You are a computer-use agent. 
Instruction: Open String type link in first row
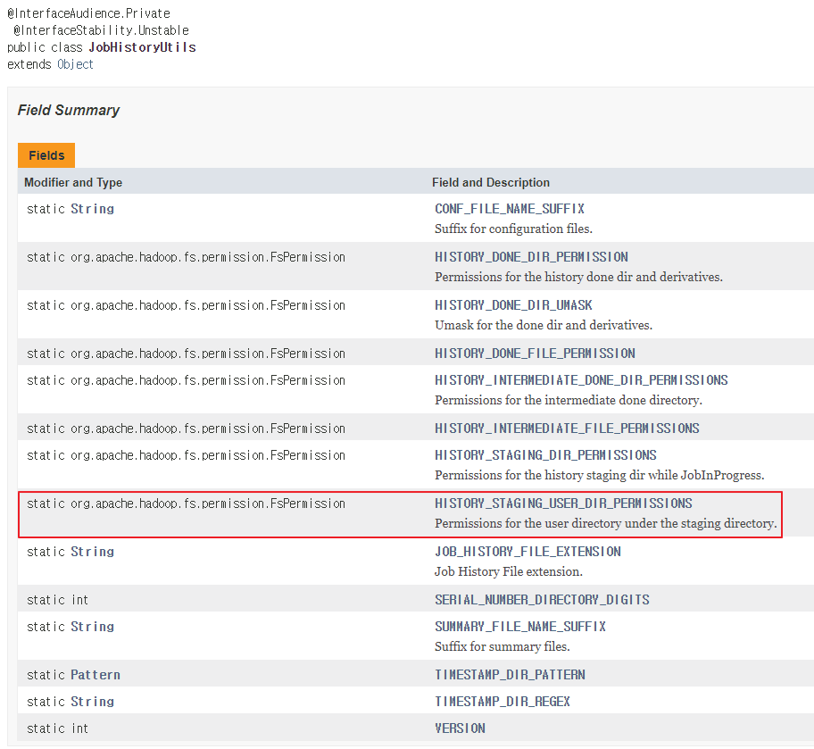(93, 209)
